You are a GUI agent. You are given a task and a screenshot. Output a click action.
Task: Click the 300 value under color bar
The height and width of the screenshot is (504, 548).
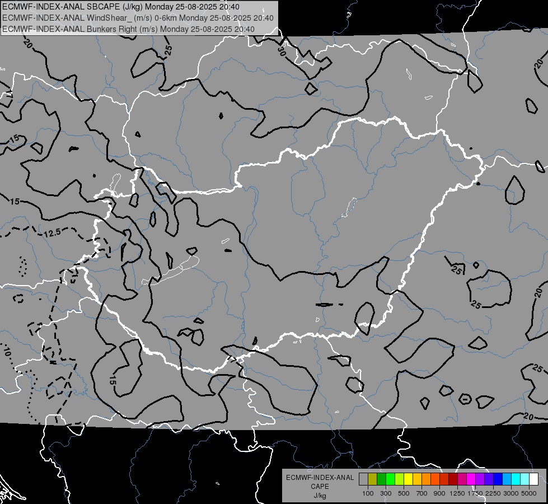(386, 493)
